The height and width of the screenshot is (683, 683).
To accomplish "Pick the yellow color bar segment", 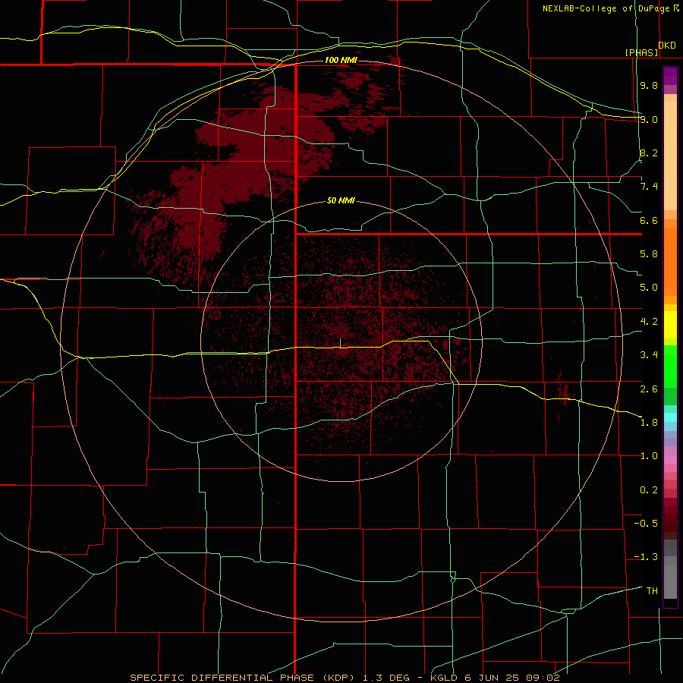I will pos(670,325).
